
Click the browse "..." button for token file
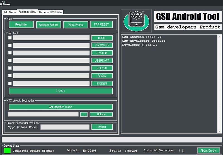(x=84, y=114)
